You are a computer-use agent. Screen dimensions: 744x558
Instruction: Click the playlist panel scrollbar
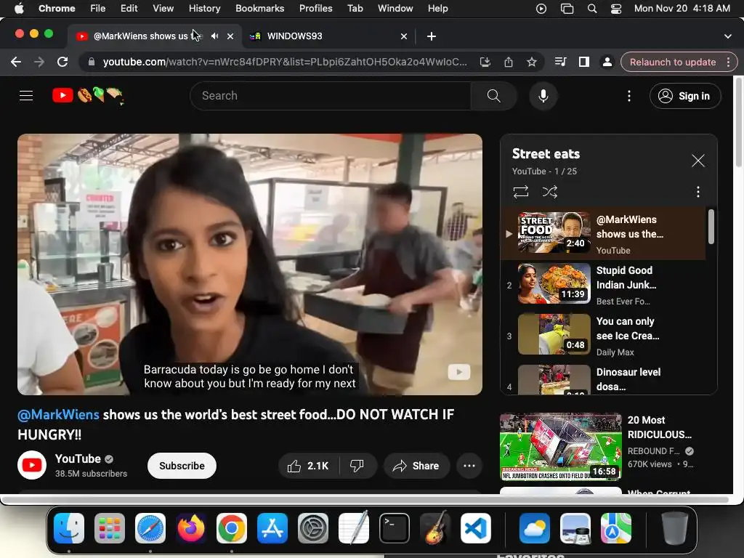point(711,227)
